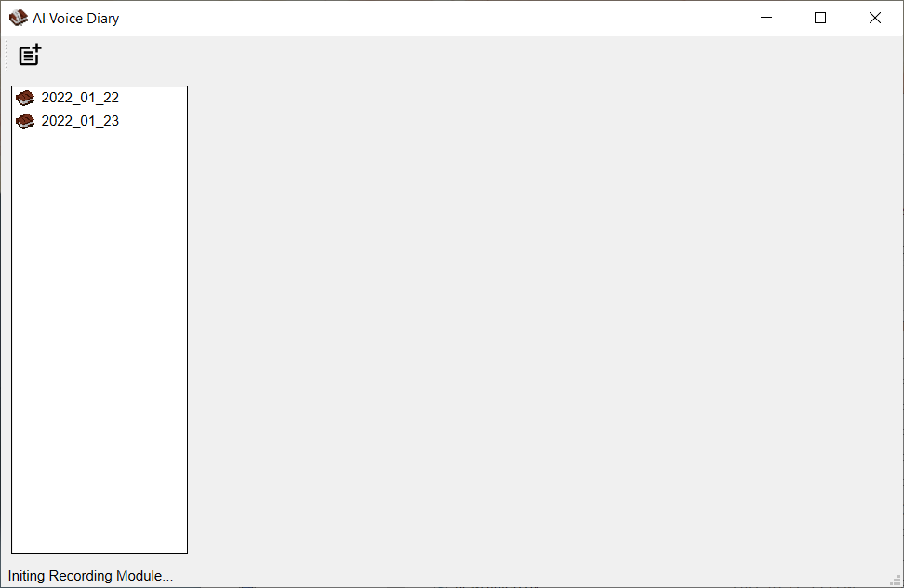Close the AI Voice Diary window
Screen dimensions: 904x588
pyautogui.click(x=875, y=18)
